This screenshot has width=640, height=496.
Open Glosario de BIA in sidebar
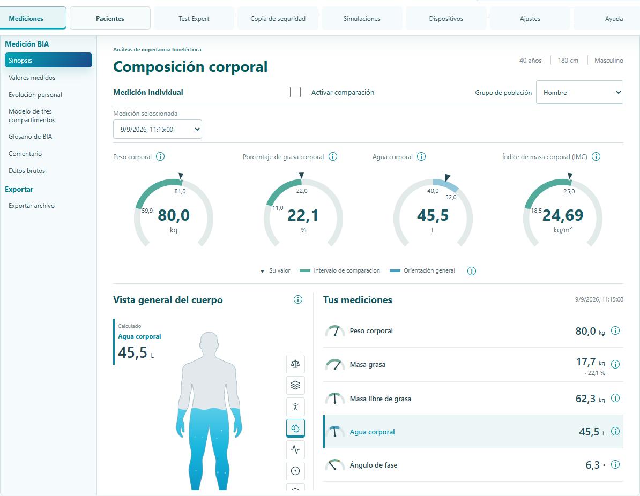48,137
